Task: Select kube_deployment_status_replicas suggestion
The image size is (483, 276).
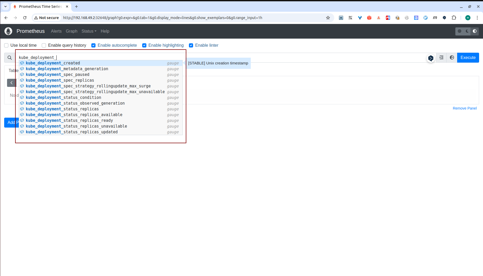Action: [101, 109]
